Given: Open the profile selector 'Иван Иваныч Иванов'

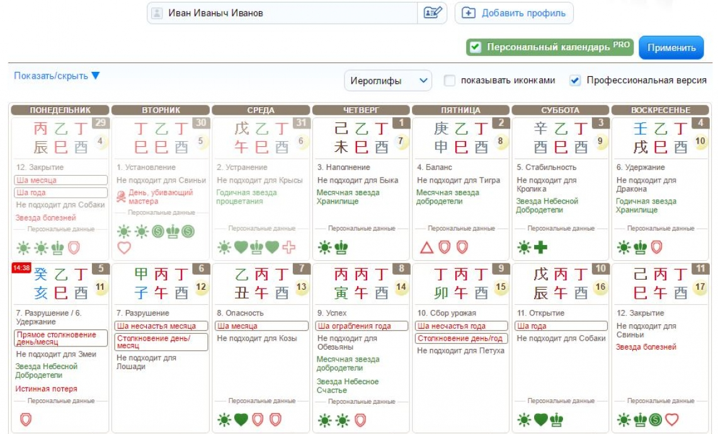Looking at the screenshot, I should pos(283,13).
